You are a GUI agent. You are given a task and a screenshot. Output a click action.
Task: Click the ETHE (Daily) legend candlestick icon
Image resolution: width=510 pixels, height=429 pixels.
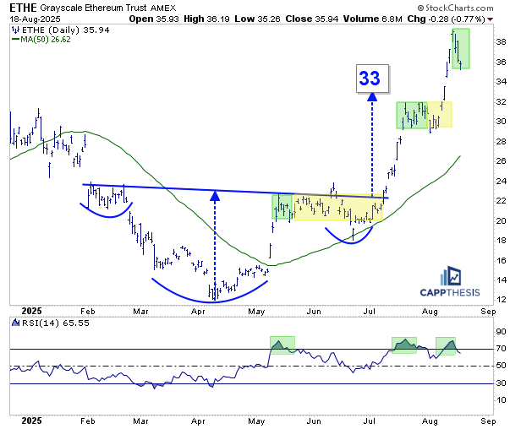pyautogui.click(x=16, y=30)
